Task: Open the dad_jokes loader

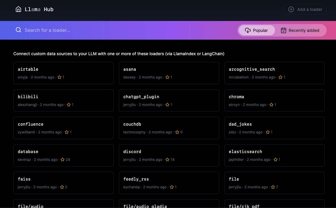Action: 275,128
